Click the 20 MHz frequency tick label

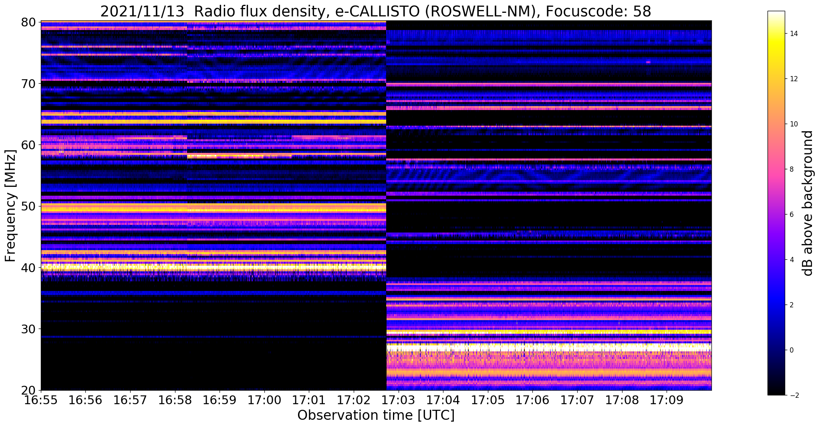(28, 390)
